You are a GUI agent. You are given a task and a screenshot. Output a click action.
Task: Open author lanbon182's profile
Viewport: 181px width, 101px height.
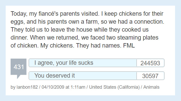pos(27,87)
